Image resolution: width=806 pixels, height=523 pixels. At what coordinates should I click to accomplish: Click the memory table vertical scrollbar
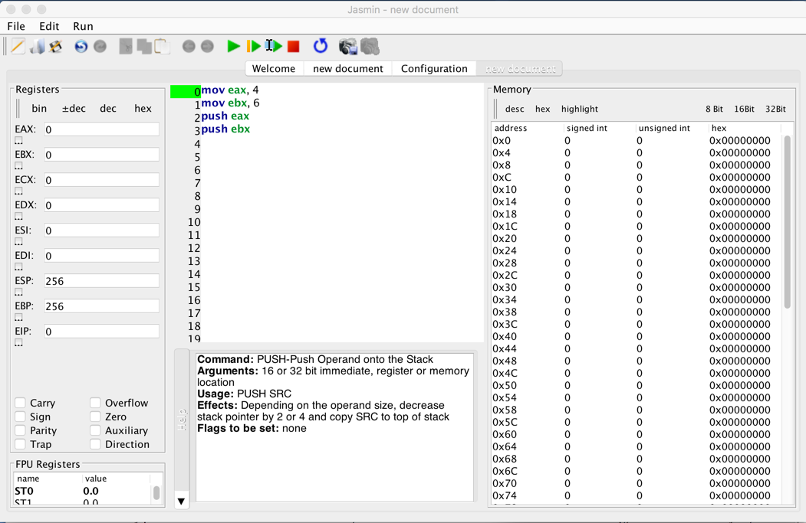[787, 222]
